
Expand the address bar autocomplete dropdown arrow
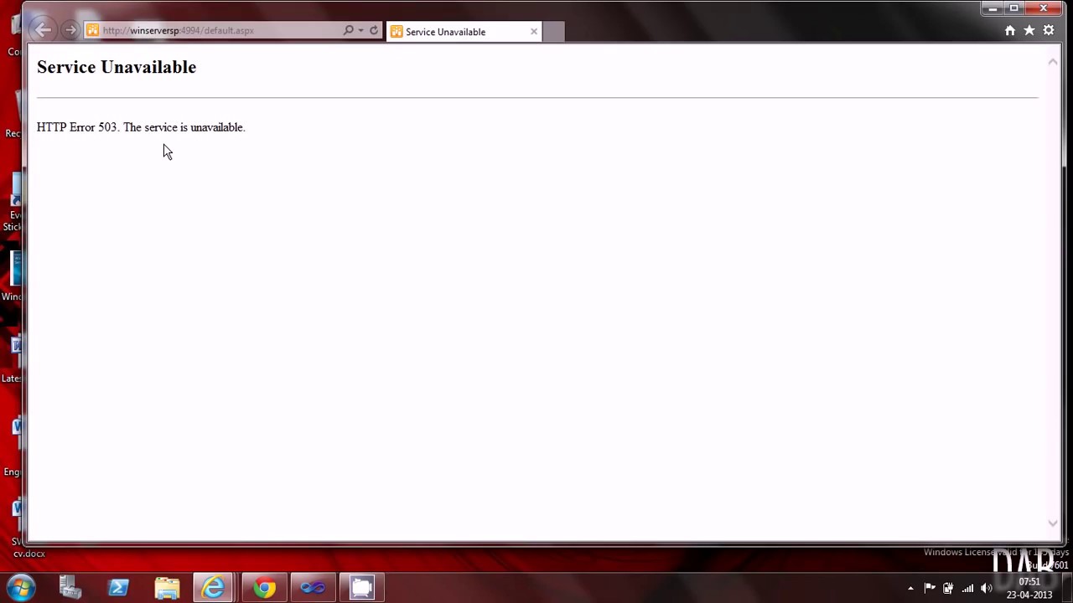[x=361, y=30]
